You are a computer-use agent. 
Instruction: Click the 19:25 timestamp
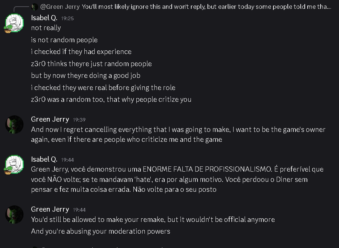67,18
